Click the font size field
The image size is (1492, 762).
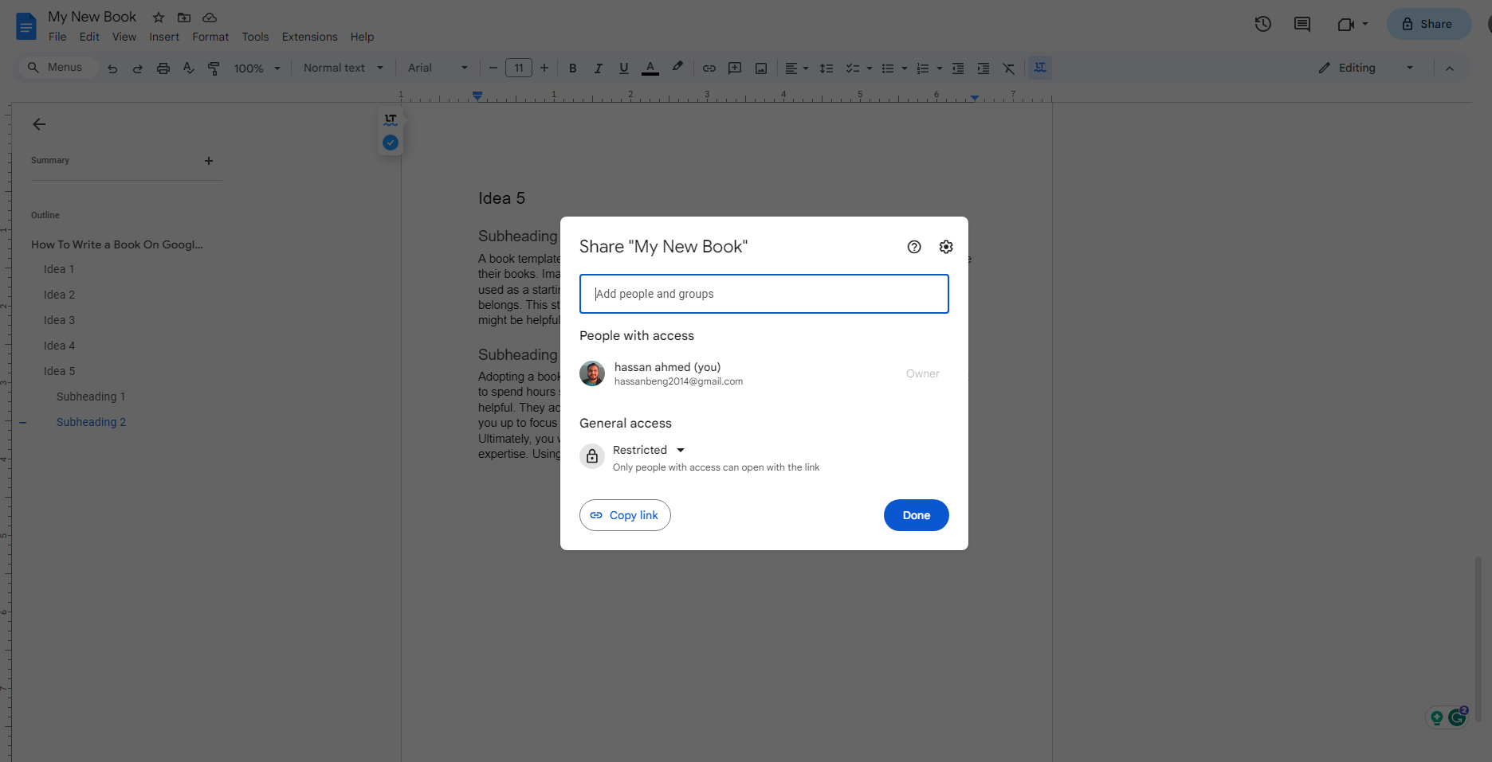(519, 68)
